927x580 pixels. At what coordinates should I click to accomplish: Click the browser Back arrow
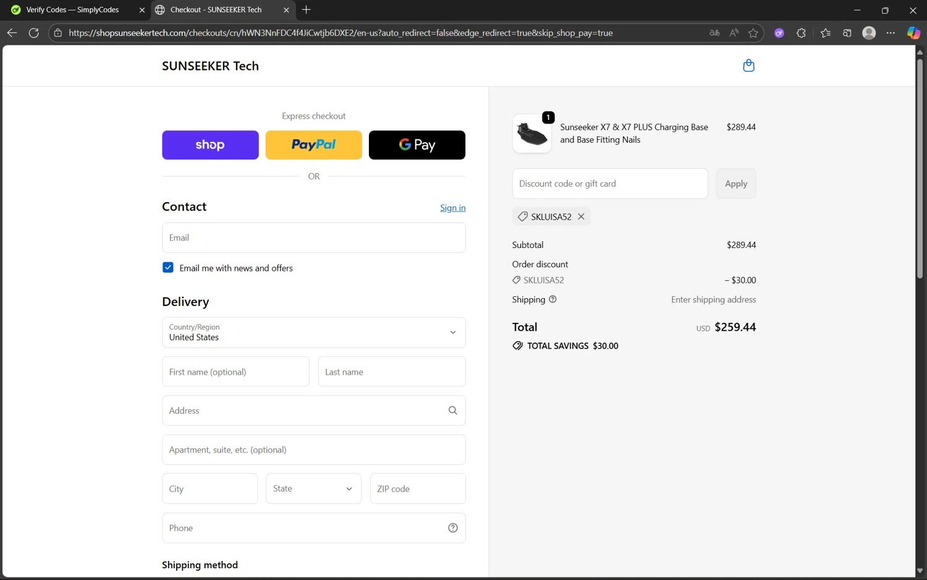(x=12, y=33)
